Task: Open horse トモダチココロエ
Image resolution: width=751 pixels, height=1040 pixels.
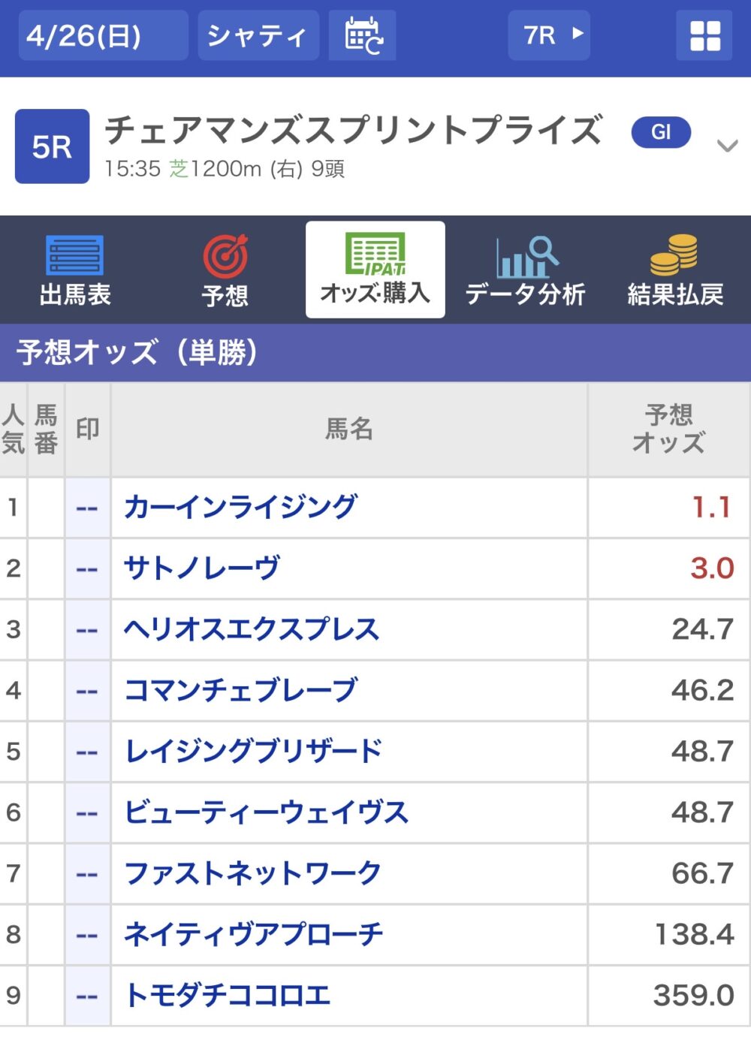Action: click(227, 996)
